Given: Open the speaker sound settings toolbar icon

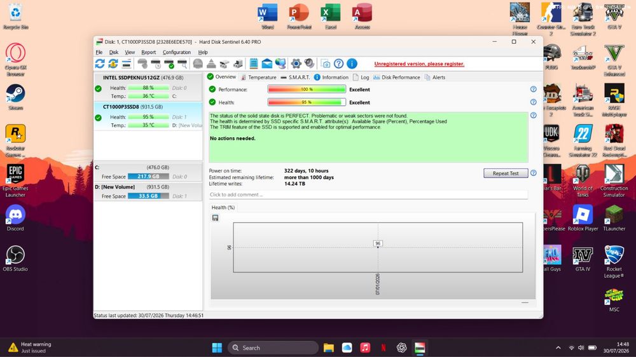Looking at the screenshot, I should click(310, 64).
